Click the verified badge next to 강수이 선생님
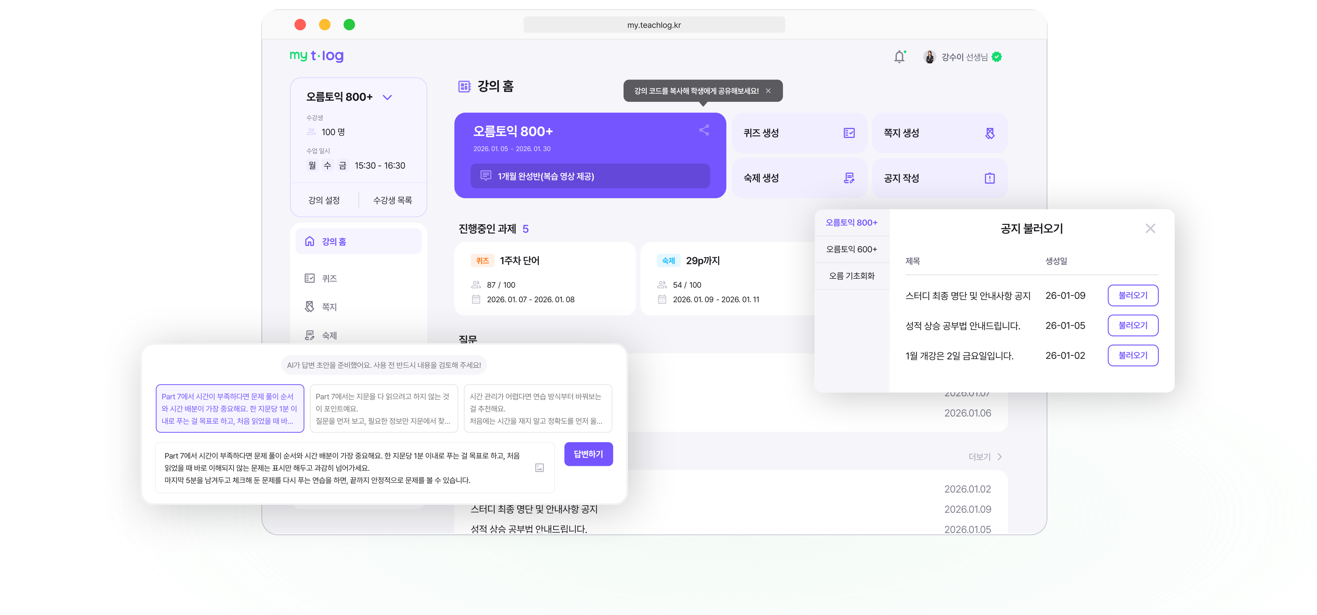The image size is (1317, 615). coord(996,57)
